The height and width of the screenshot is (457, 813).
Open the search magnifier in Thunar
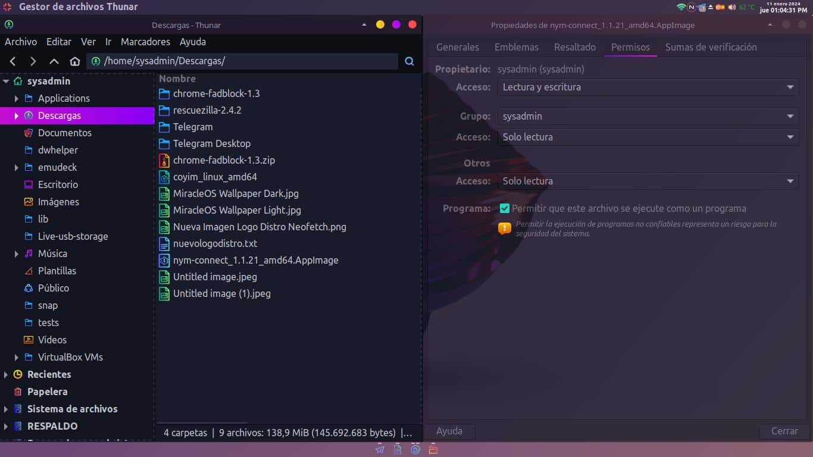pyautogui.click(x=409, y=61)
